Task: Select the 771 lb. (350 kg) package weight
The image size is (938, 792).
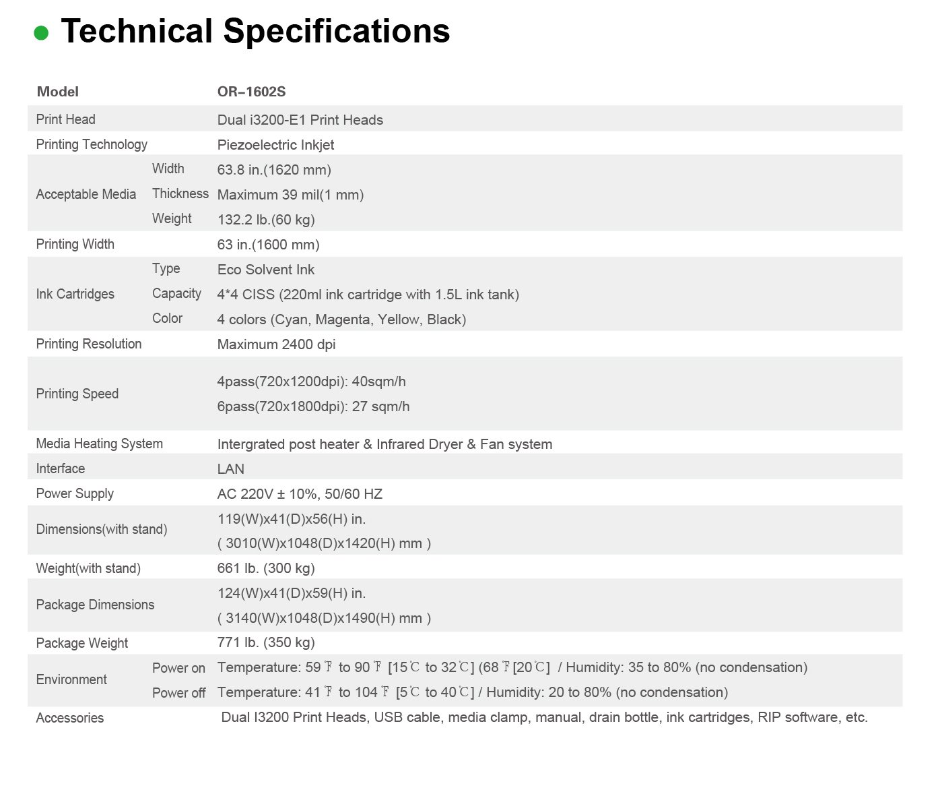Action: [x=266, y=642]
